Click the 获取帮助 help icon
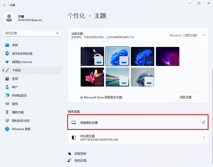This screenshot has width=213, height=167. coord(69,154)
